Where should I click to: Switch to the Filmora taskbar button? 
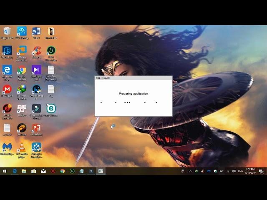point(91,171)
